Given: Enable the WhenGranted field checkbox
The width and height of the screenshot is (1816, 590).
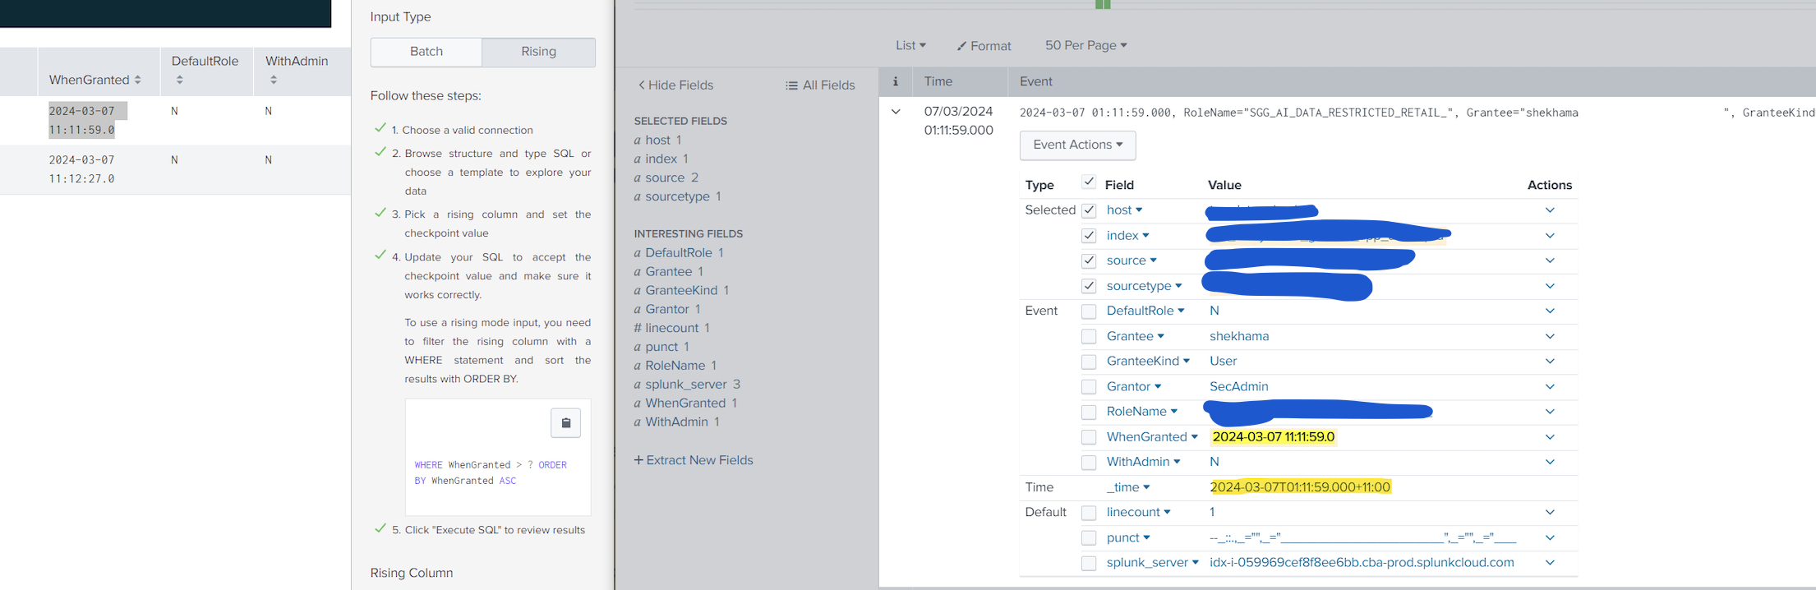Looking at the screenshot, I should pos(1089,437).
